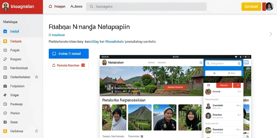Image resolution: width=277 pixels, height=138 pixels.
Task: Open the Ocordk contact row
Action: (223, 92)
